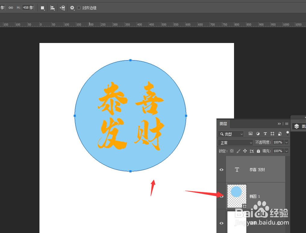
Task: Lock transparent pixels checkerboard icon
Action: (232, 151)
